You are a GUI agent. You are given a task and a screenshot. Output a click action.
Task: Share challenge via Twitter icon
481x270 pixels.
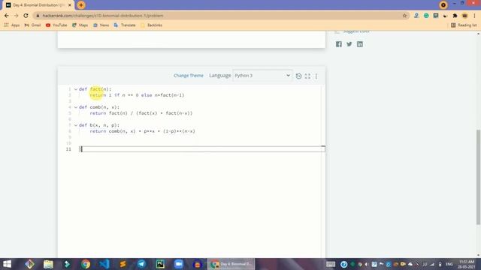349,44
